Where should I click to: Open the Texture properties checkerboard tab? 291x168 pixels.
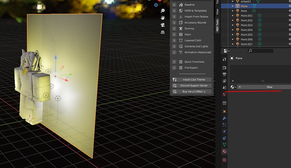(224, 160)
